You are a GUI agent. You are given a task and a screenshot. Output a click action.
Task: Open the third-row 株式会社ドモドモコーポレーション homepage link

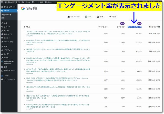pos(58,50)
